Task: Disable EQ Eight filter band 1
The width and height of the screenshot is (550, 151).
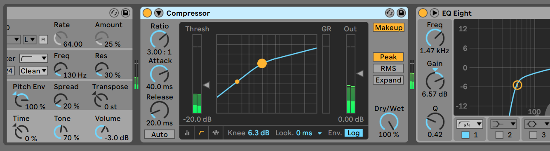Action: tap(465, 134)
